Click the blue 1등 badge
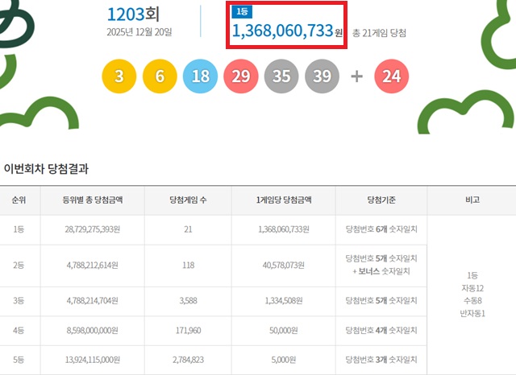The width and height of the screenshot is (516, 375). coord(240,12)
